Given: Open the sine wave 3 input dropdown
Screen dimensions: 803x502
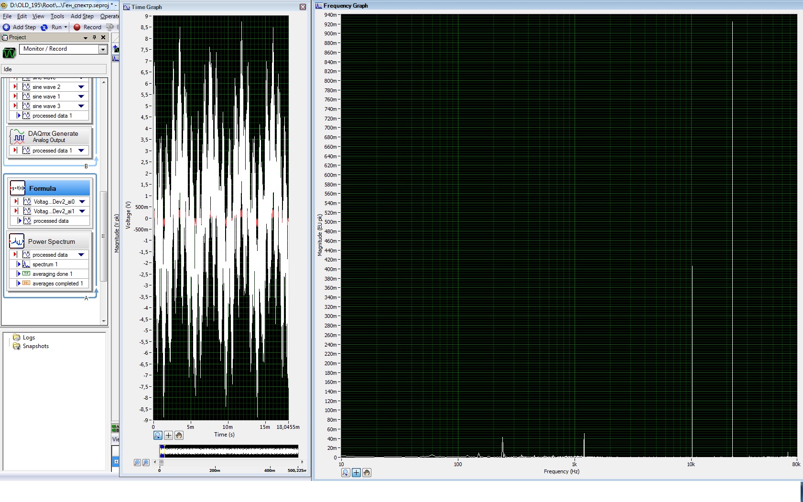Looking at the screenshot, I should coord(81,106).
